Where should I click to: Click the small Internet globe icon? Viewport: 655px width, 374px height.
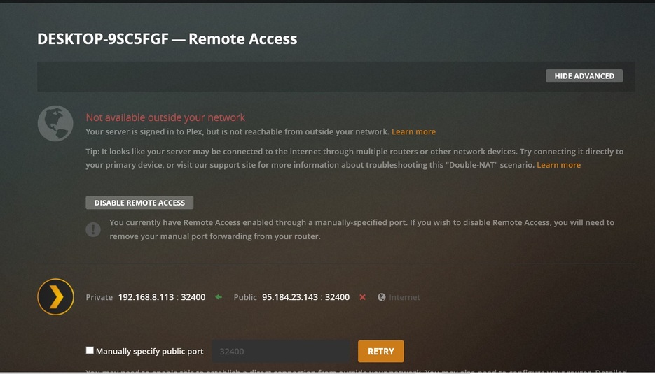coord(382,297)
